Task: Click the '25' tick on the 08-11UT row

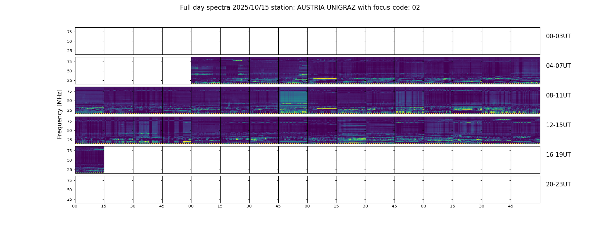Action: [x=69, y=110]
